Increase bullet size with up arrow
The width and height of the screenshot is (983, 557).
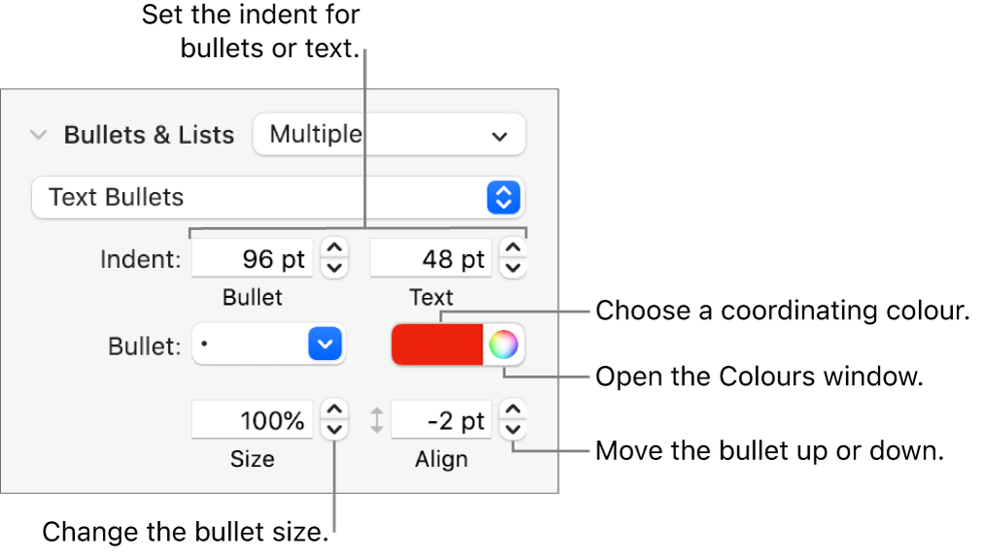pyautogui.click(x=334, y=411)
